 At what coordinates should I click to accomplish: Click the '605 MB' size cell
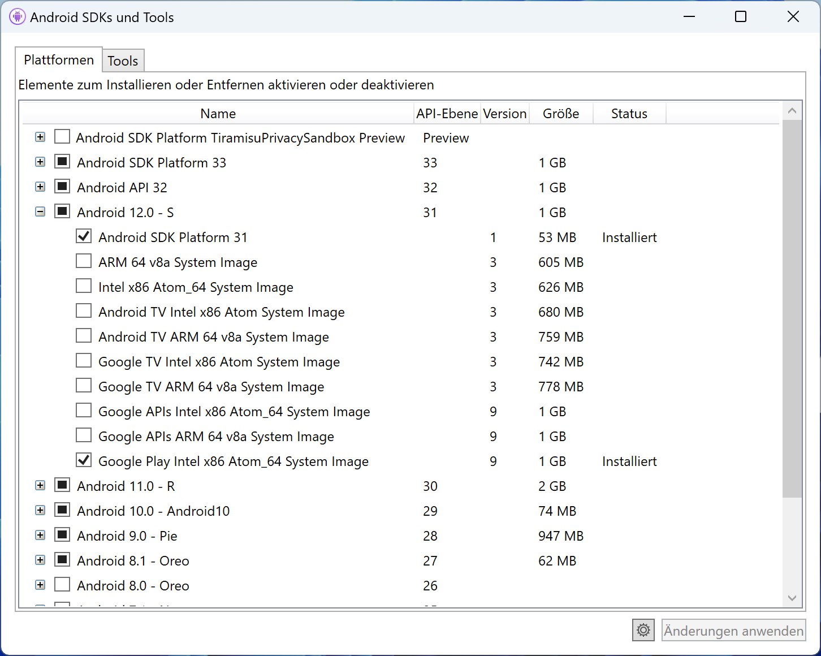coord(561,262)
